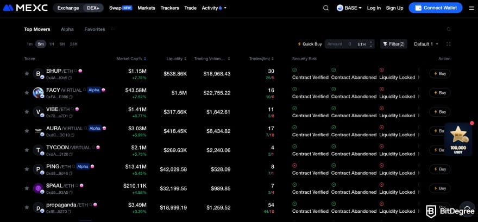Open the header search magnifier icon
478x222 pixels.
[326, 8]
